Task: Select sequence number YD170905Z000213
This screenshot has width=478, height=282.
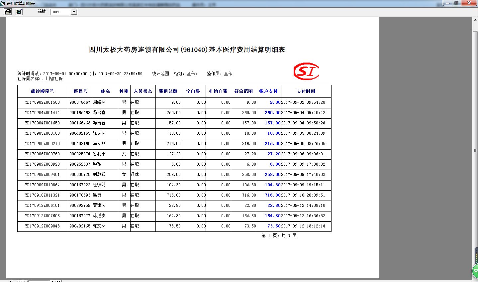Action: point(42,144)
